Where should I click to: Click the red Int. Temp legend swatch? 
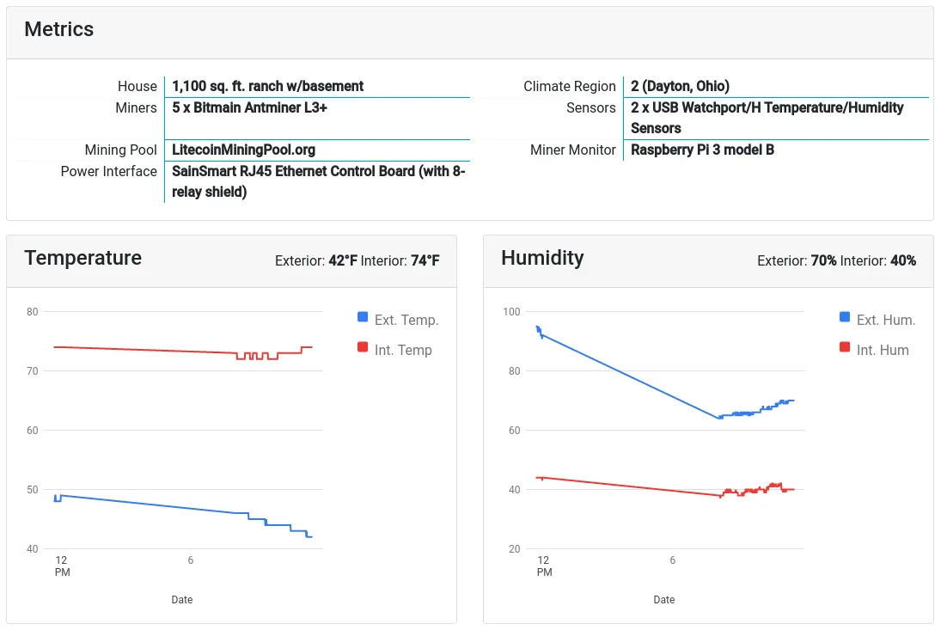(363, 346)
